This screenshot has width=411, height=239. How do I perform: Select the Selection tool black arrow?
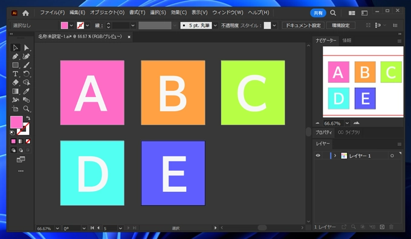click(x=15, y=48)
